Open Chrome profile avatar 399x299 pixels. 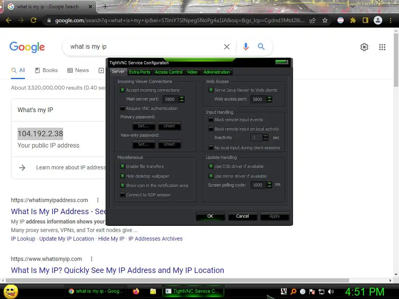click(378, 20)
